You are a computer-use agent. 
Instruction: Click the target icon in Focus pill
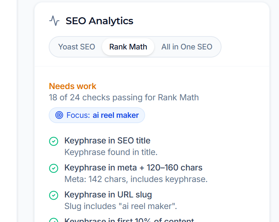[x=59, y=115]
